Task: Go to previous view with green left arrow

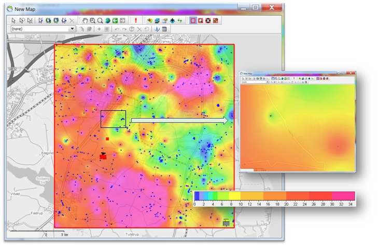Action: click(x=115, y=21)
